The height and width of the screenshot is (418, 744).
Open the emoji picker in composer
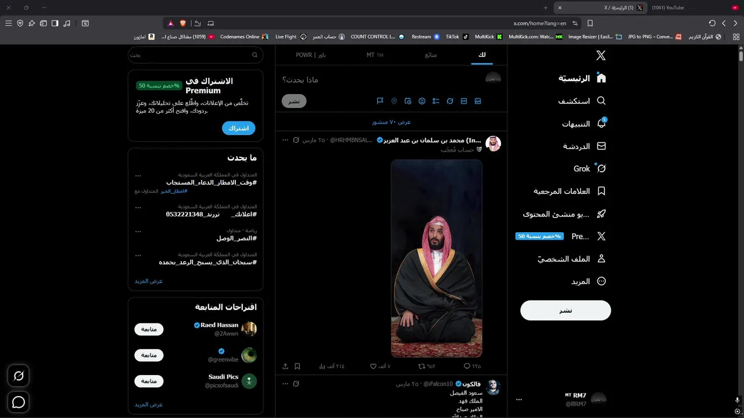[422, 101]
